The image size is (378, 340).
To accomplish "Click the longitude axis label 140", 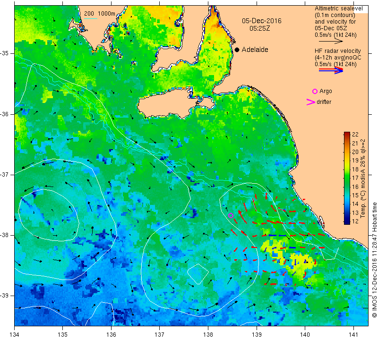I will pyautogui.click(x=305, y=335).
